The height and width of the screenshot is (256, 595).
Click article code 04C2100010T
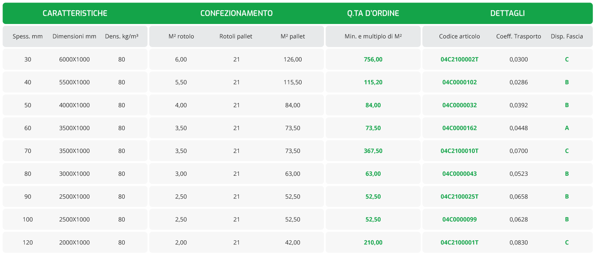click(x=459, y=151)
